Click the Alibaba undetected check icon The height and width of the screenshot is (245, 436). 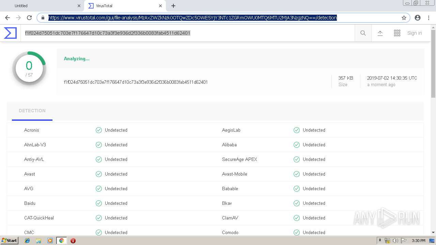tap(297, 145)
